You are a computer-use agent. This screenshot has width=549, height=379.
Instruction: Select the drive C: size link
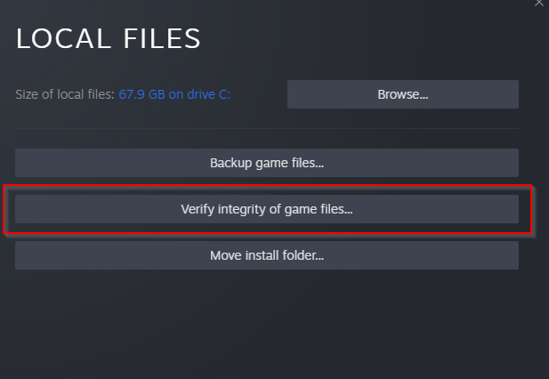pyautogui.click(x=174, y=94)
